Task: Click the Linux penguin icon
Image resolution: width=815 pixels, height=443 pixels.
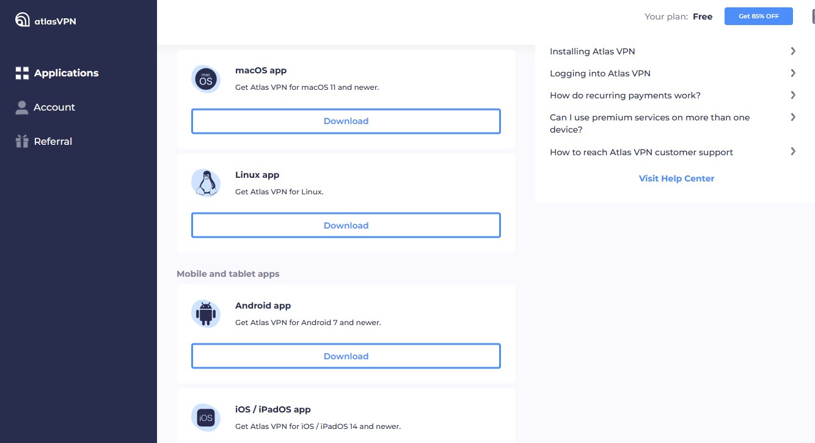Action: point(206,183)
